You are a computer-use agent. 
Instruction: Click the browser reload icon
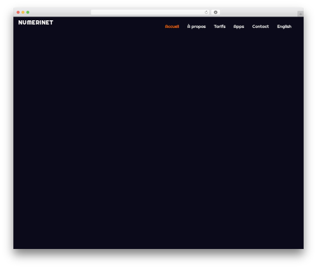point(206,12)
